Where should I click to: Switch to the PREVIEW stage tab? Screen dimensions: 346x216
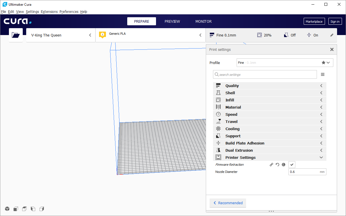coord(172,21)
